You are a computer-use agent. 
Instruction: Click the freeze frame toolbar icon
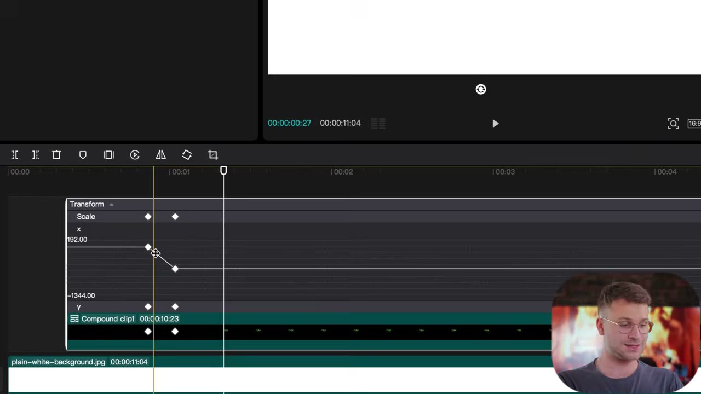pos(108,155)
